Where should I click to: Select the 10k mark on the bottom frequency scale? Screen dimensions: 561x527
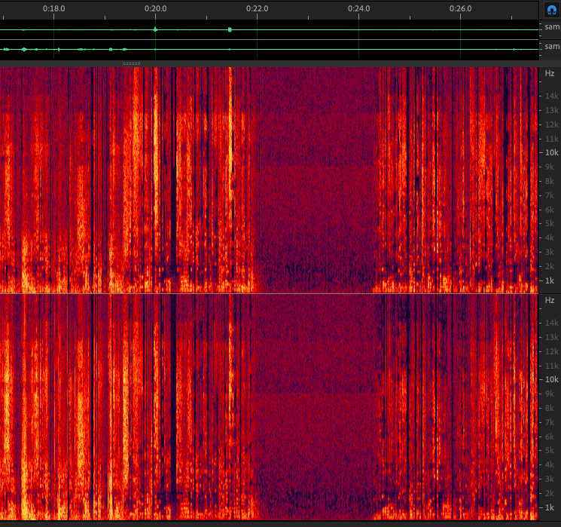550,380
